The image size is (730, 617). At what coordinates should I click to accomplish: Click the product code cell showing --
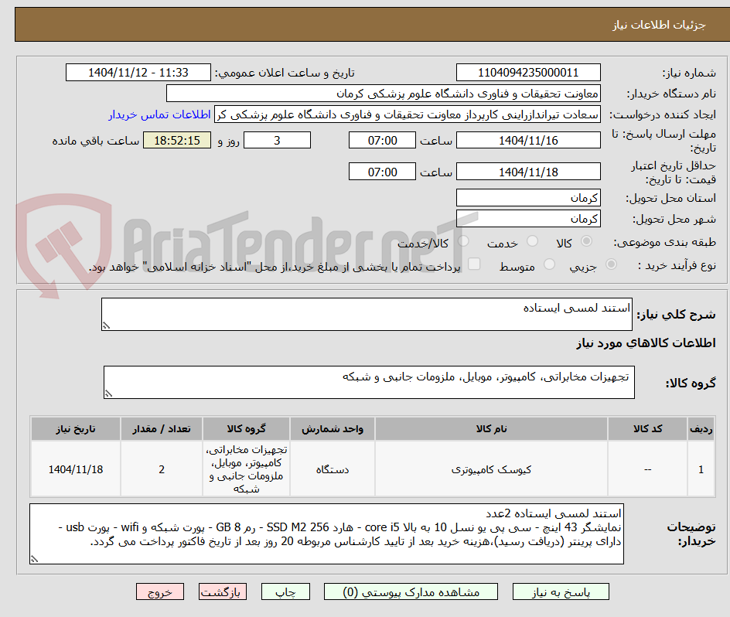pos(647,469)
